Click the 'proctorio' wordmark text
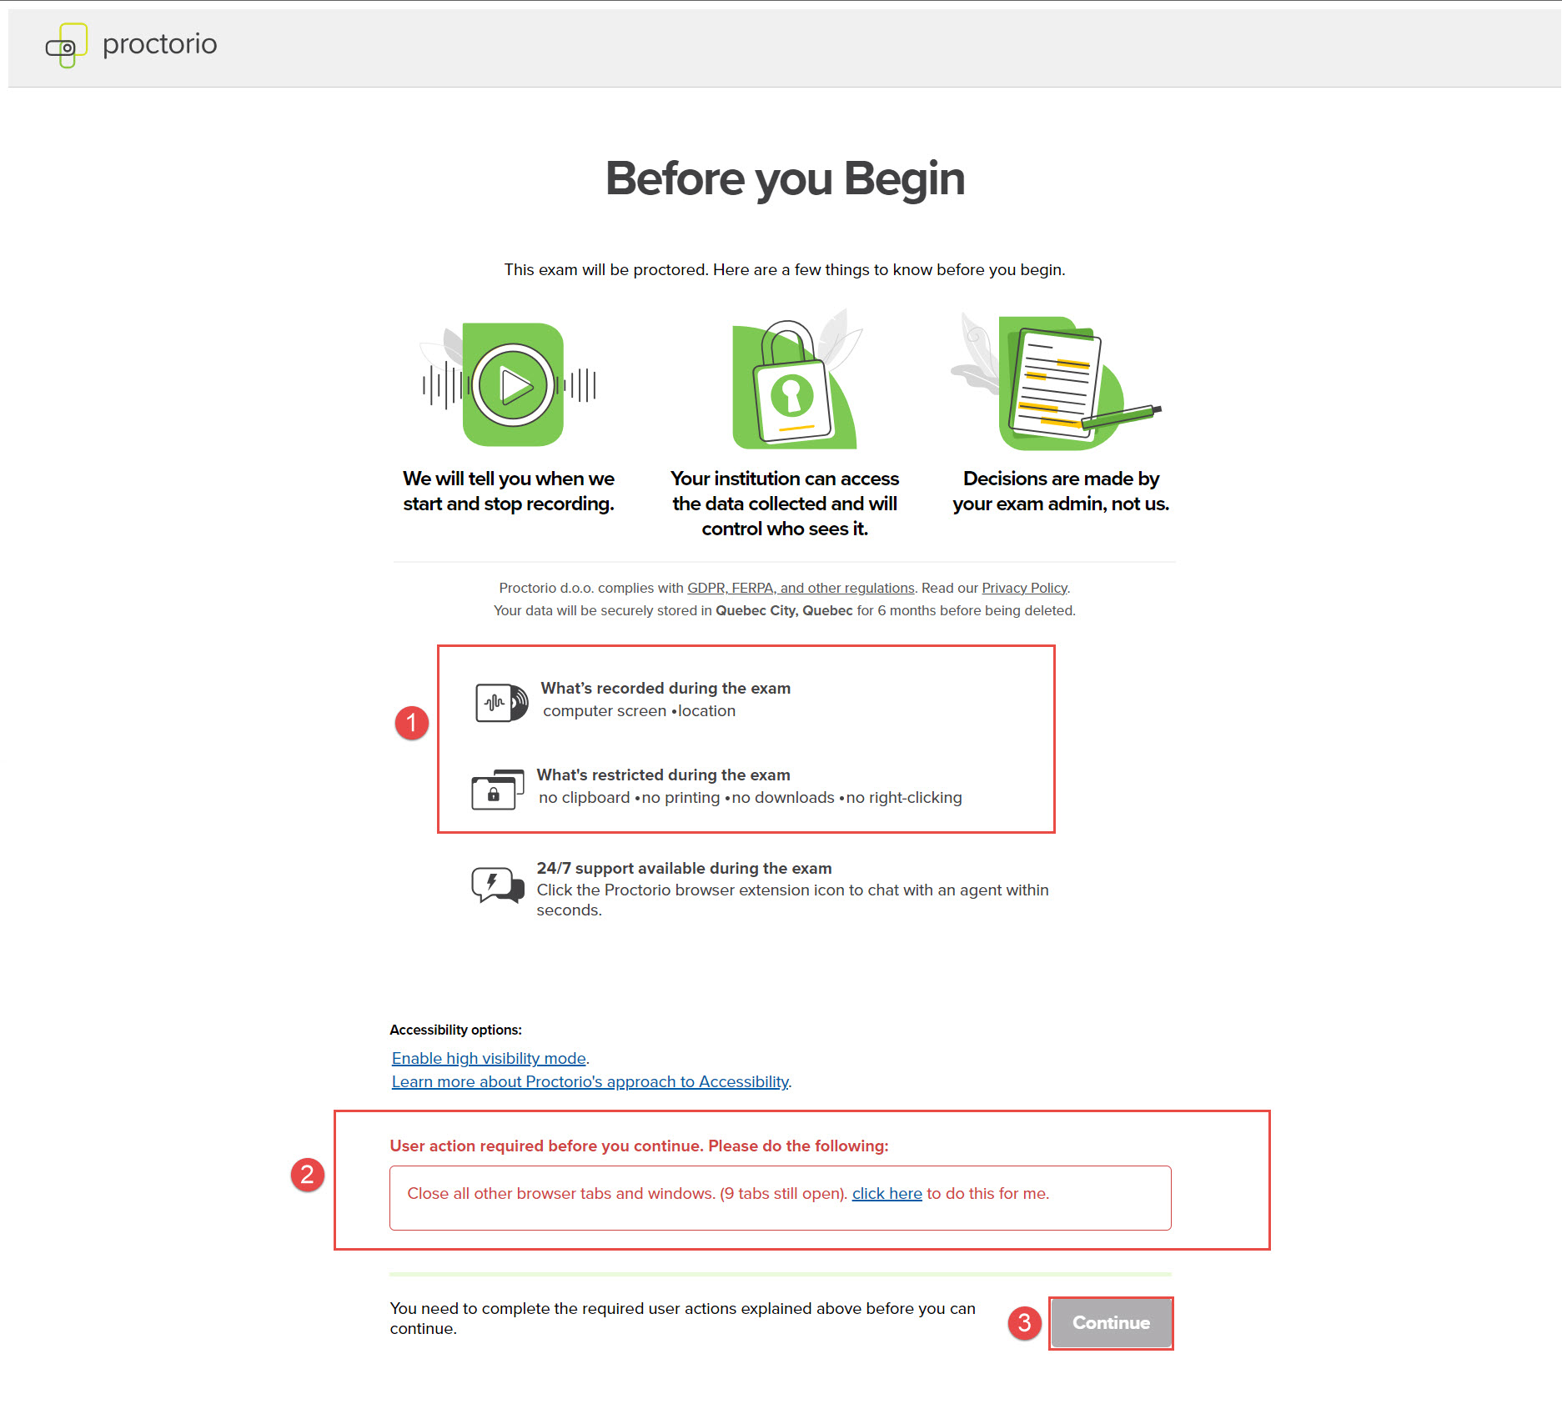 pos(159,44)
